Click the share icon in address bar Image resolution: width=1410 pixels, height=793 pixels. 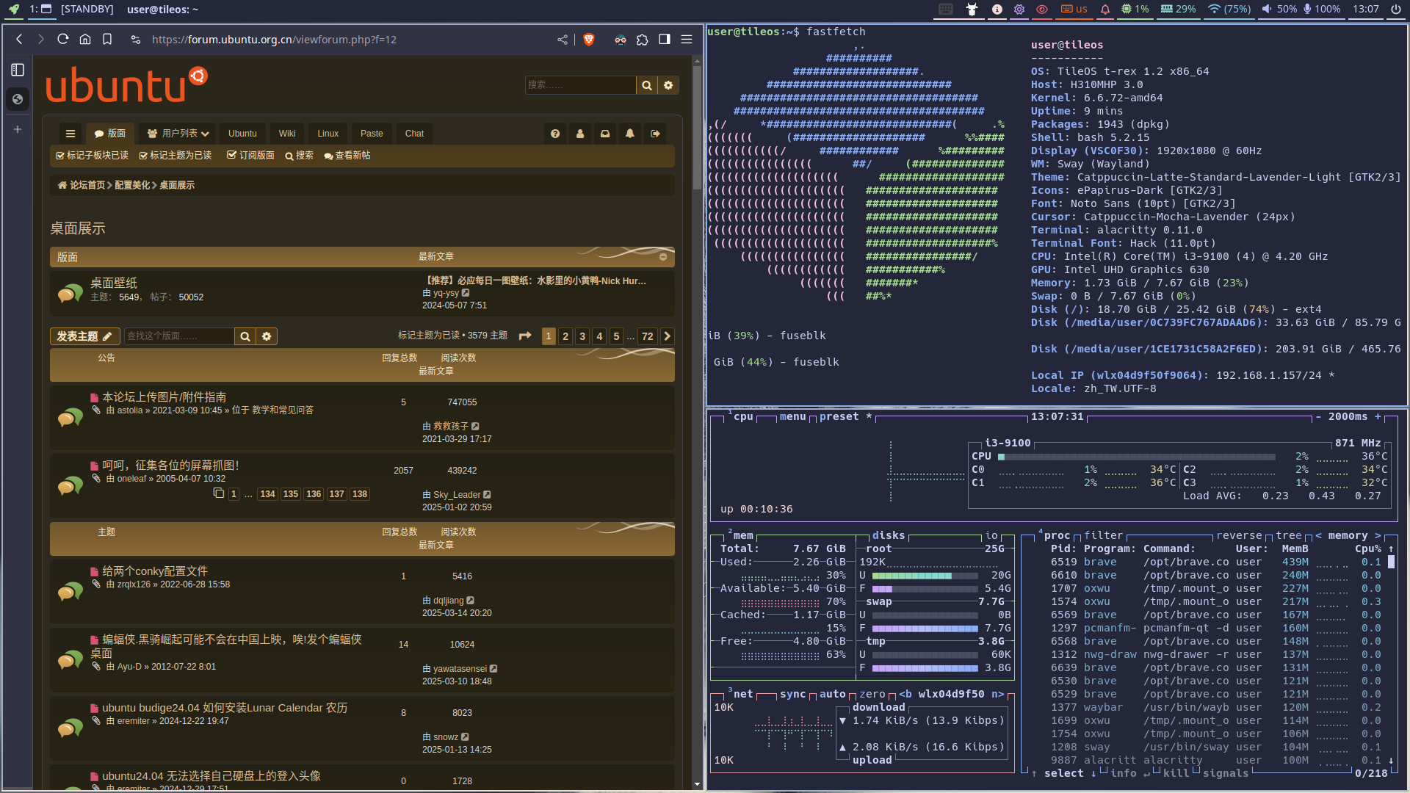(x=563, y=40)
